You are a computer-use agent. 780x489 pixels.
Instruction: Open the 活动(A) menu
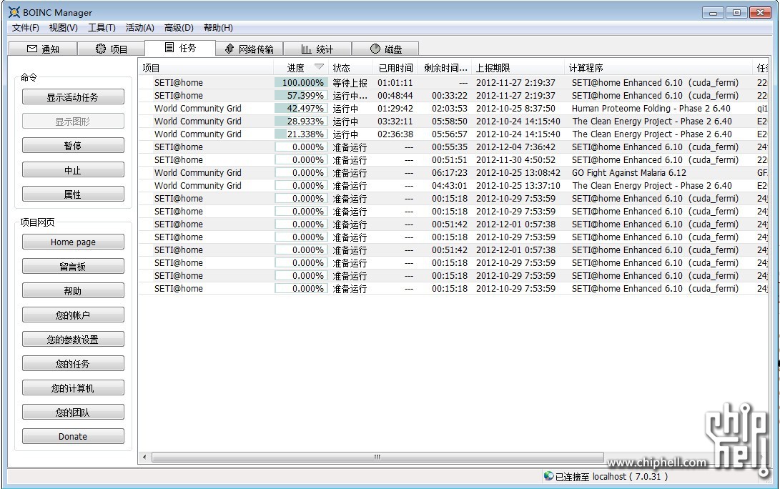(140, 28)
